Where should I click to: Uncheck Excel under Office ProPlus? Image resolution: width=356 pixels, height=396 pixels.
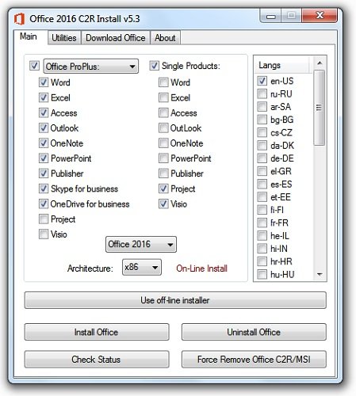tap(44, 97)
